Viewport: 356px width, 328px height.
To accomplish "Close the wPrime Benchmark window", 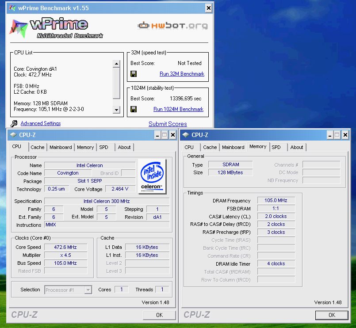I will pos(208,8).
